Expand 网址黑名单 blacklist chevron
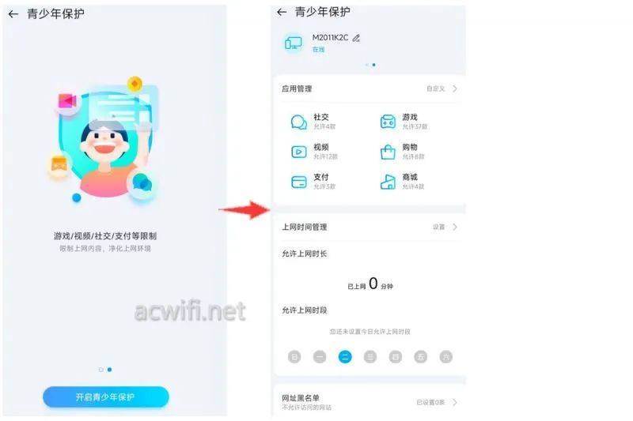The width and height of the screenshot is (633, 421). 455,402
